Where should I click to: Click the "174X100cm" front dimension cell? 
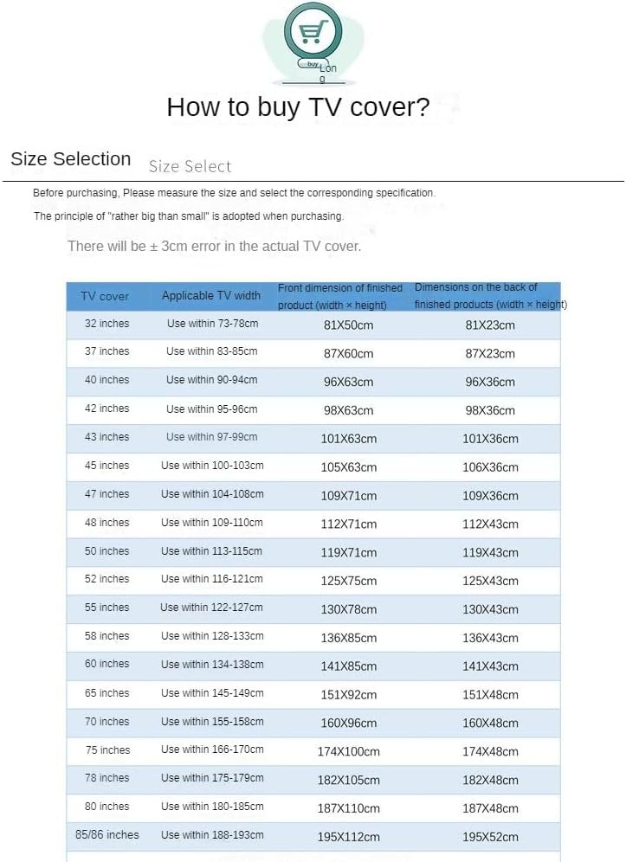[x=349, y=751]
